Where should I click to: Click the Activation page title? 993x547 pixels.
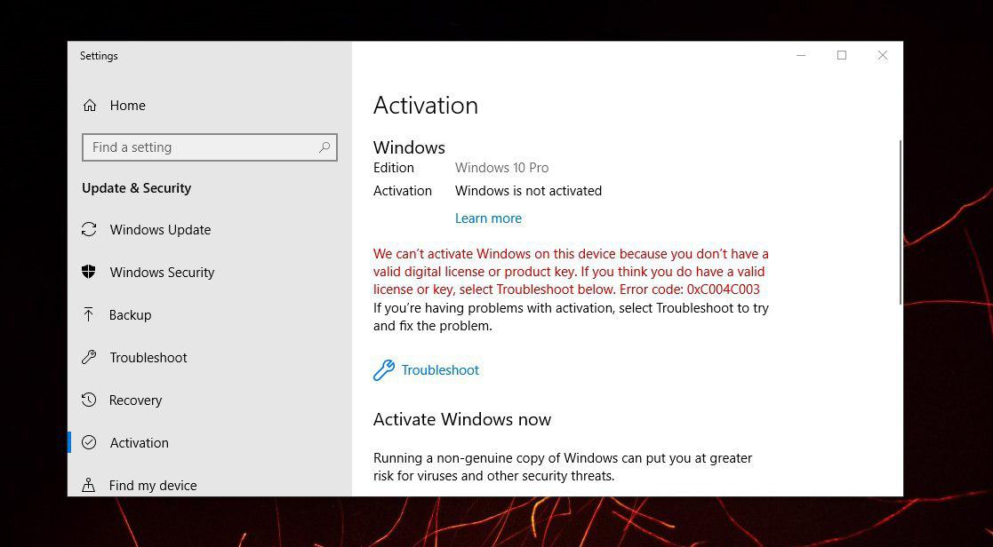coord(426,105)
